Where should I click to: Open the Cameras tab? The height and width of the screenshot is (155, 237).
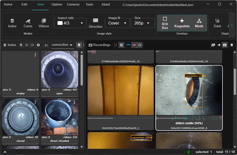73,4
